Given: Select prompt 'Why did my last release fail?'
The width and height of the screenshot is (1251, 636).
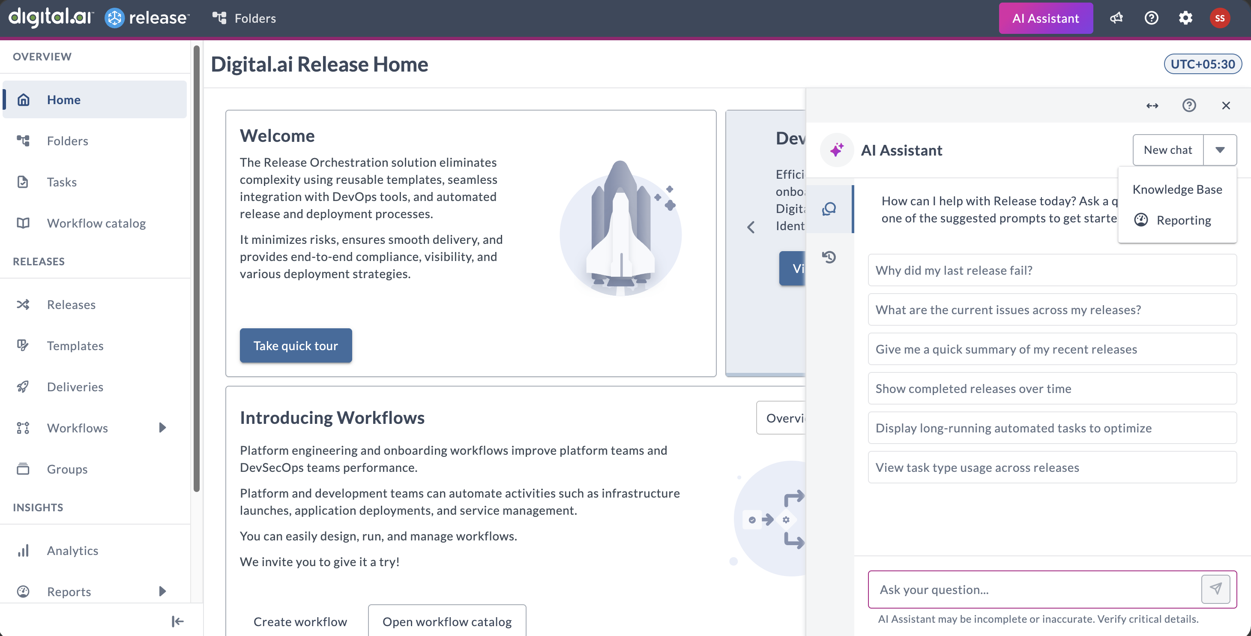Looking at the screenshot, I should (1052, 270).
